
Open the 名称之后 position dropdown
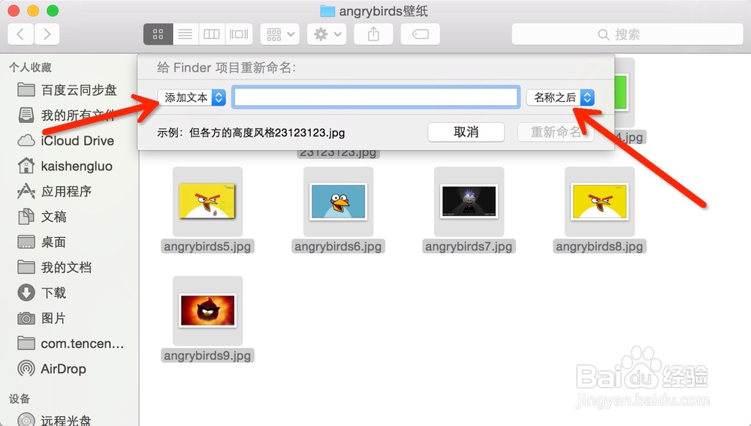click(560, 97)
